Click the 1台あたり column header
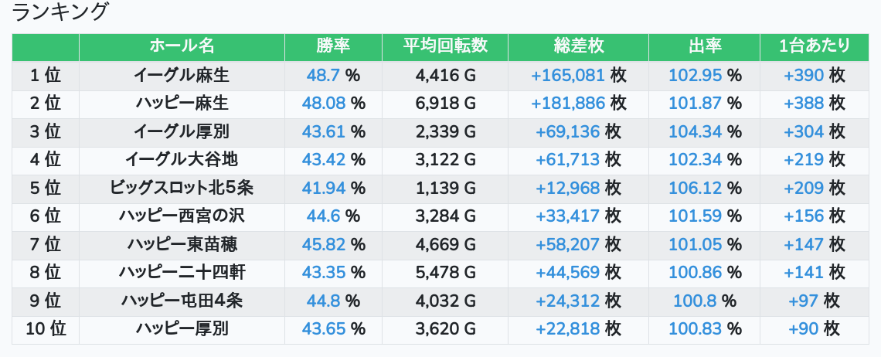The width and height of the screenshot is (881, 357). point(815,46)
